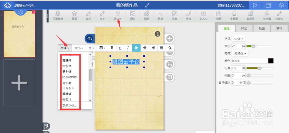
Task: Add a 形状 shape
Action: coord(160,16)
